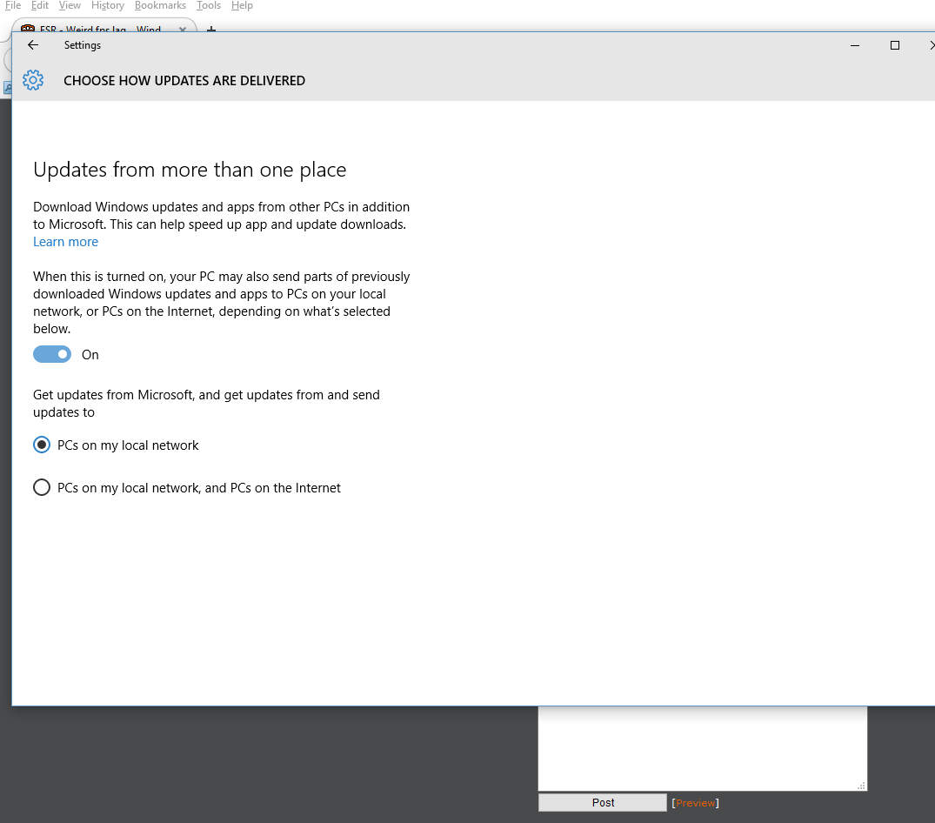Open the History menu

(x=108, y=5)
